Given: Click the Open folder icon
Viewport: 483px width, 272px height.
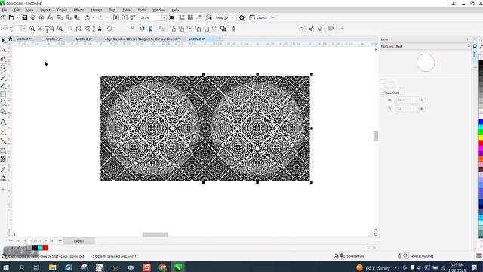Looking at the screenshot, I should [11, 17].
